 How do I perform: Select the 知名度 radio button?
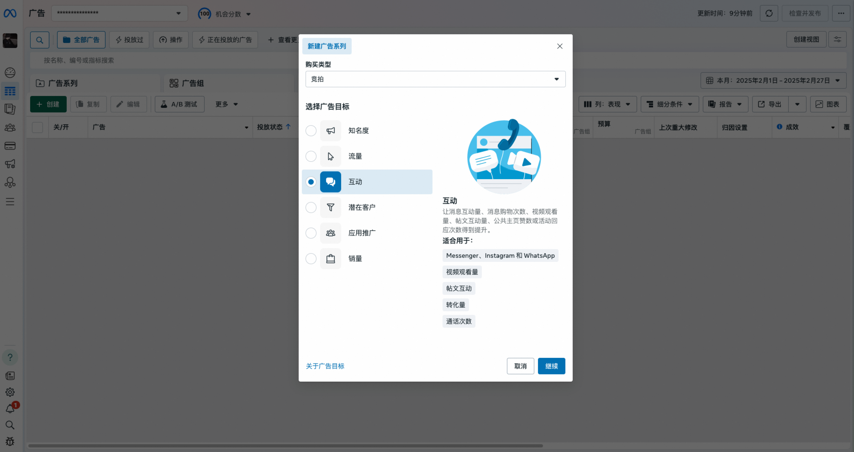click(311, 131)
